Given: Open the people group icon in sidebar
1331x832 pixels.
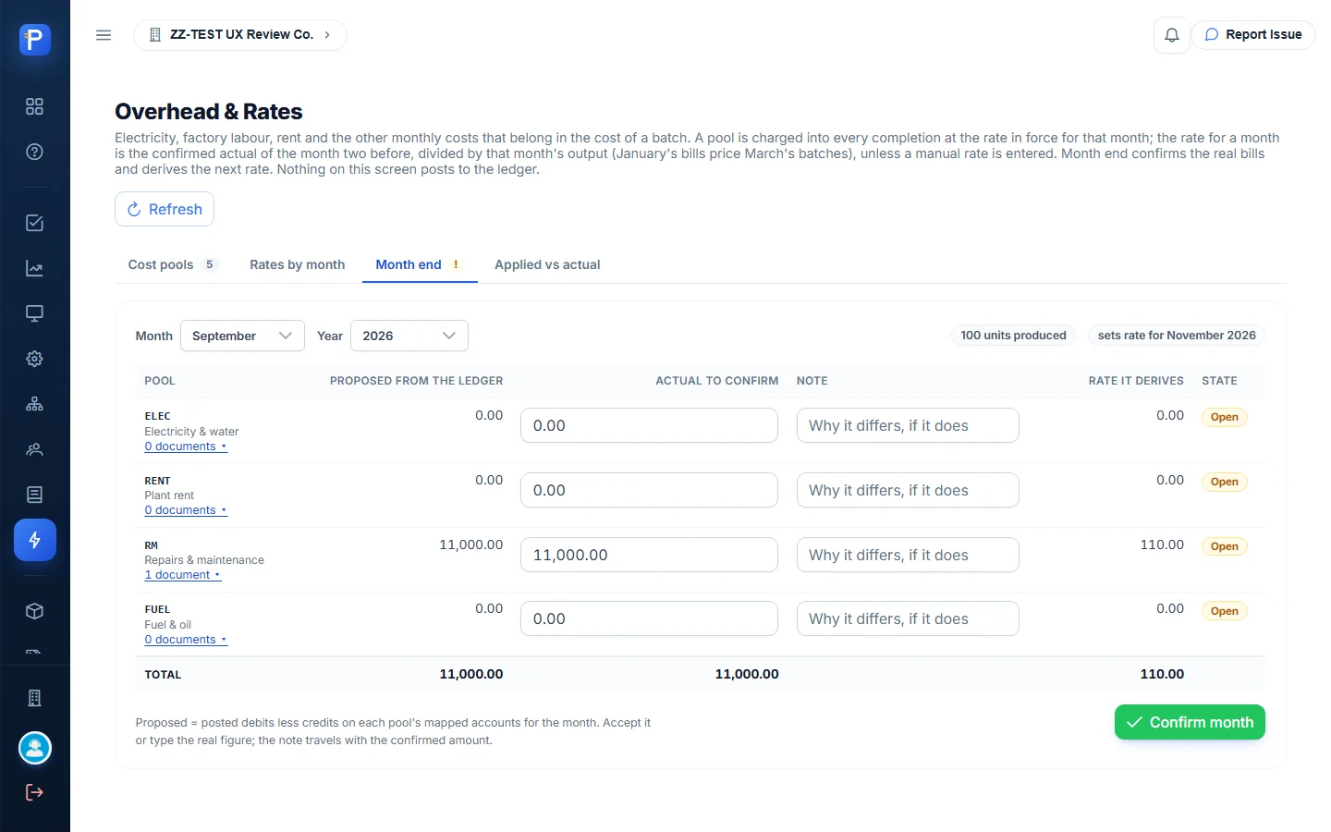Looking at the screenshot, I should [x=34, y=449].
